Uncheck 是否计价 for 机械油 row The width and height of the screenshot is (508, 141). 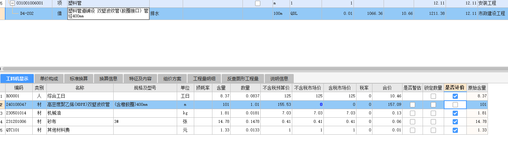455,113
